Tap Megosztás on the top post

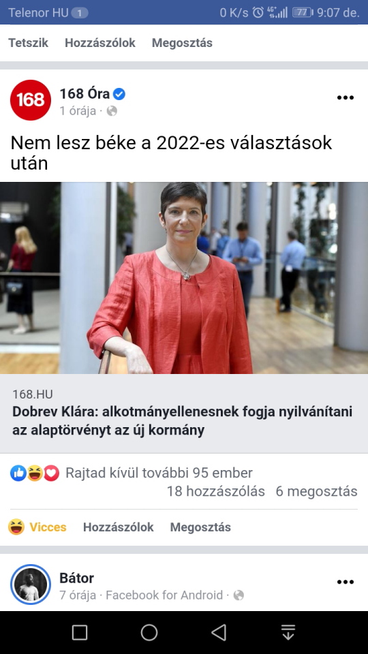[182, 43]
